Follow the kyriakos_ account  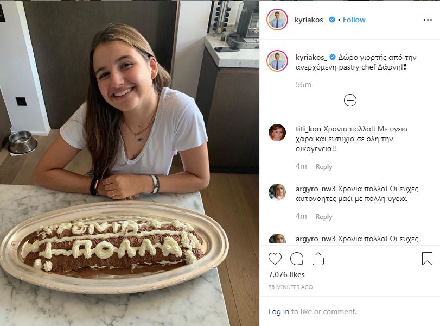354,20
